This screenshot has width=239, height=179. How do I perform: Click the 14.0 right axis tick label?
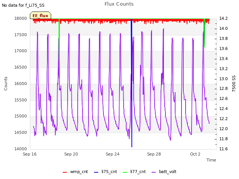click(223, 28)
